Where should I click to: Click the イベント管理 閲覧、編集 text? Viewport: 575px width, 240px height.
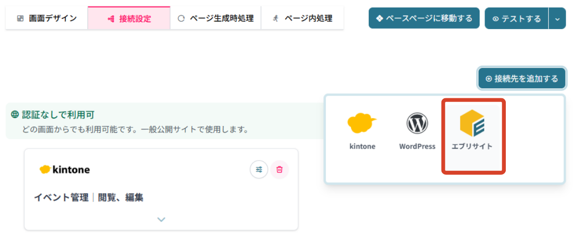(88, 198)
